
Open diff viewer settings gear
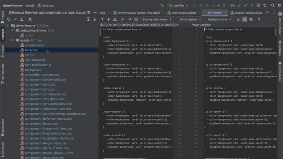[251, 19]
